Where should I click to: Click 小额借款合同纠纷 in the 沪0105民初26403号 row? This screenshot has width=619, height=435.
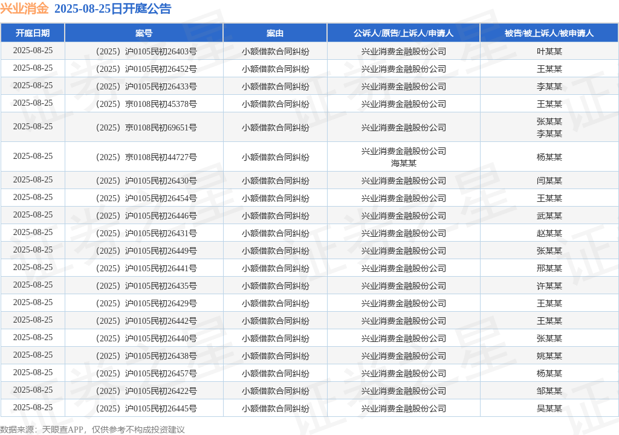click(x=275, y=51)
